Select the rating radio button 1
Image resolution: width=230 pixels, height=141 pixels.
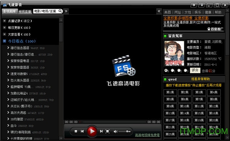point(172,70)
